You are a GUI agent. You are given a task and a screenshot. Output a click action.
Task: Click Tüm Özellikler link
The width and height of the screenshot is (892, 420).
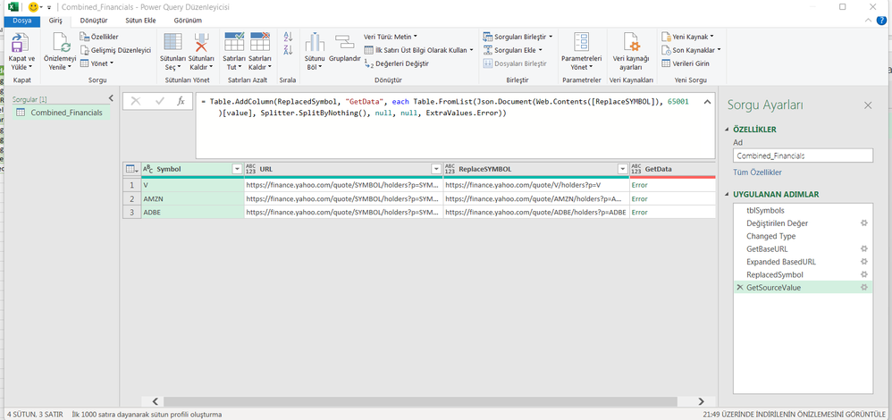click(757, 172)
